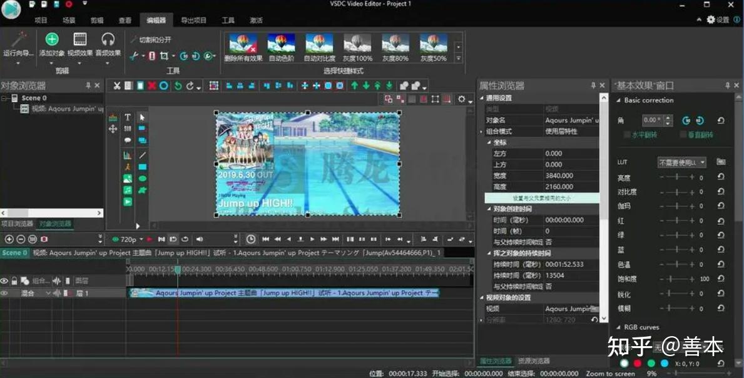Collapse the 对象创建时间 section
Viewport: 744px width, 378px height.
489,209
